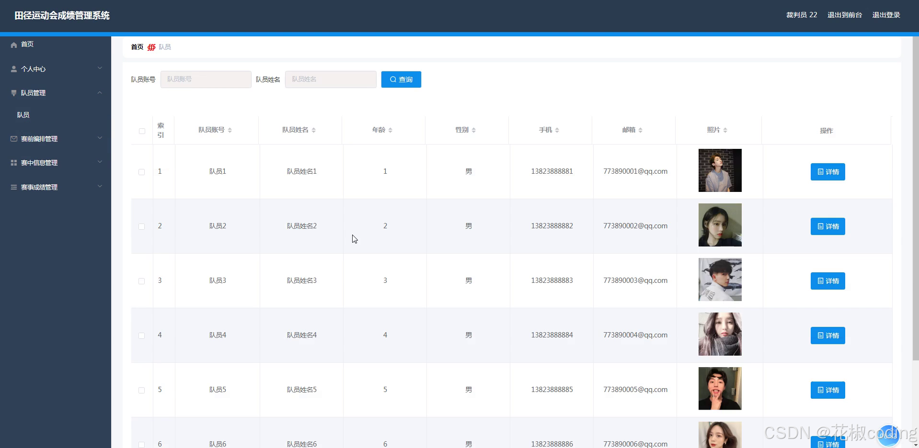This screenshot has width=919, height=448.
Task: Click the 队员账号 search input
Action: point(206,79)
